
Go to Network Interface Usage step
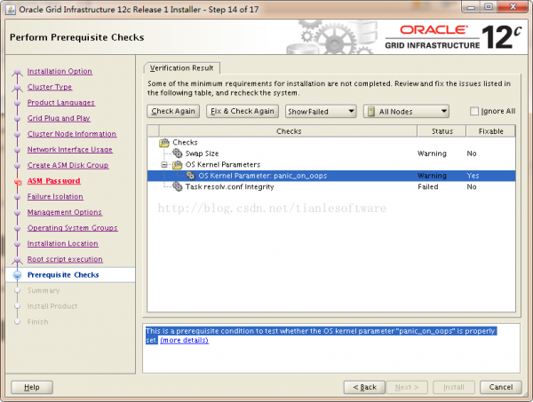pyautogui.click(x=69, y=149)
